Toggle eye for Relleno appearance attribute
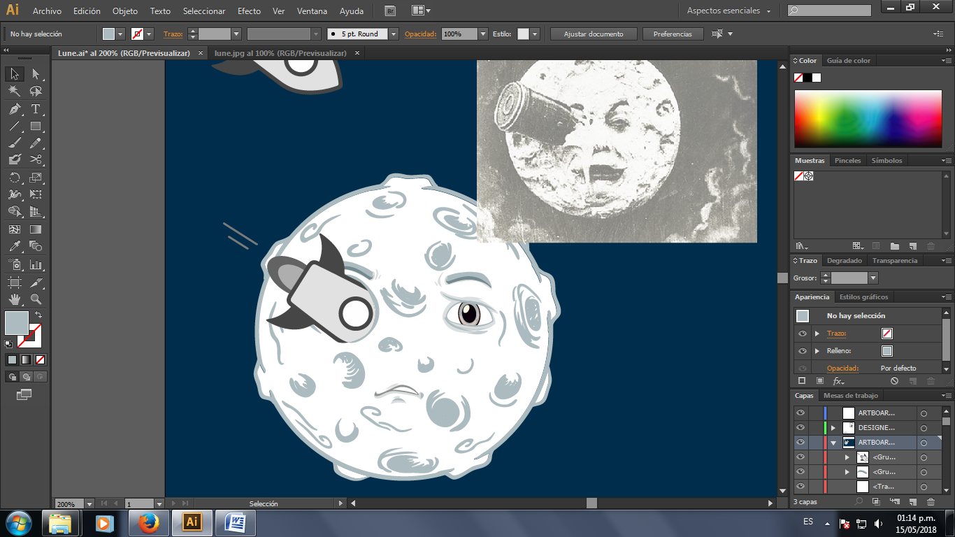 (x=803, y=351)
